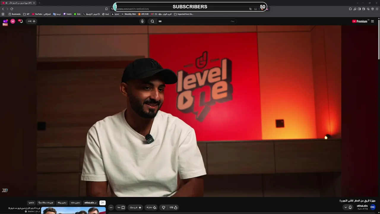Open subscription notification bell dropdown

coord(348,207)
